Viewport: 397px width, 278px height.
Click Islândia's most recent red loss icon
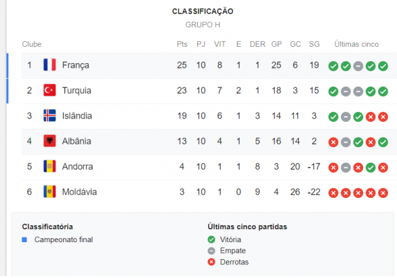point(383,117)
